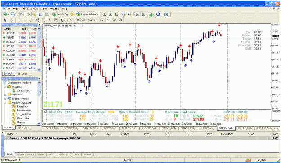Toggle chart Auto Scroll

137,14
